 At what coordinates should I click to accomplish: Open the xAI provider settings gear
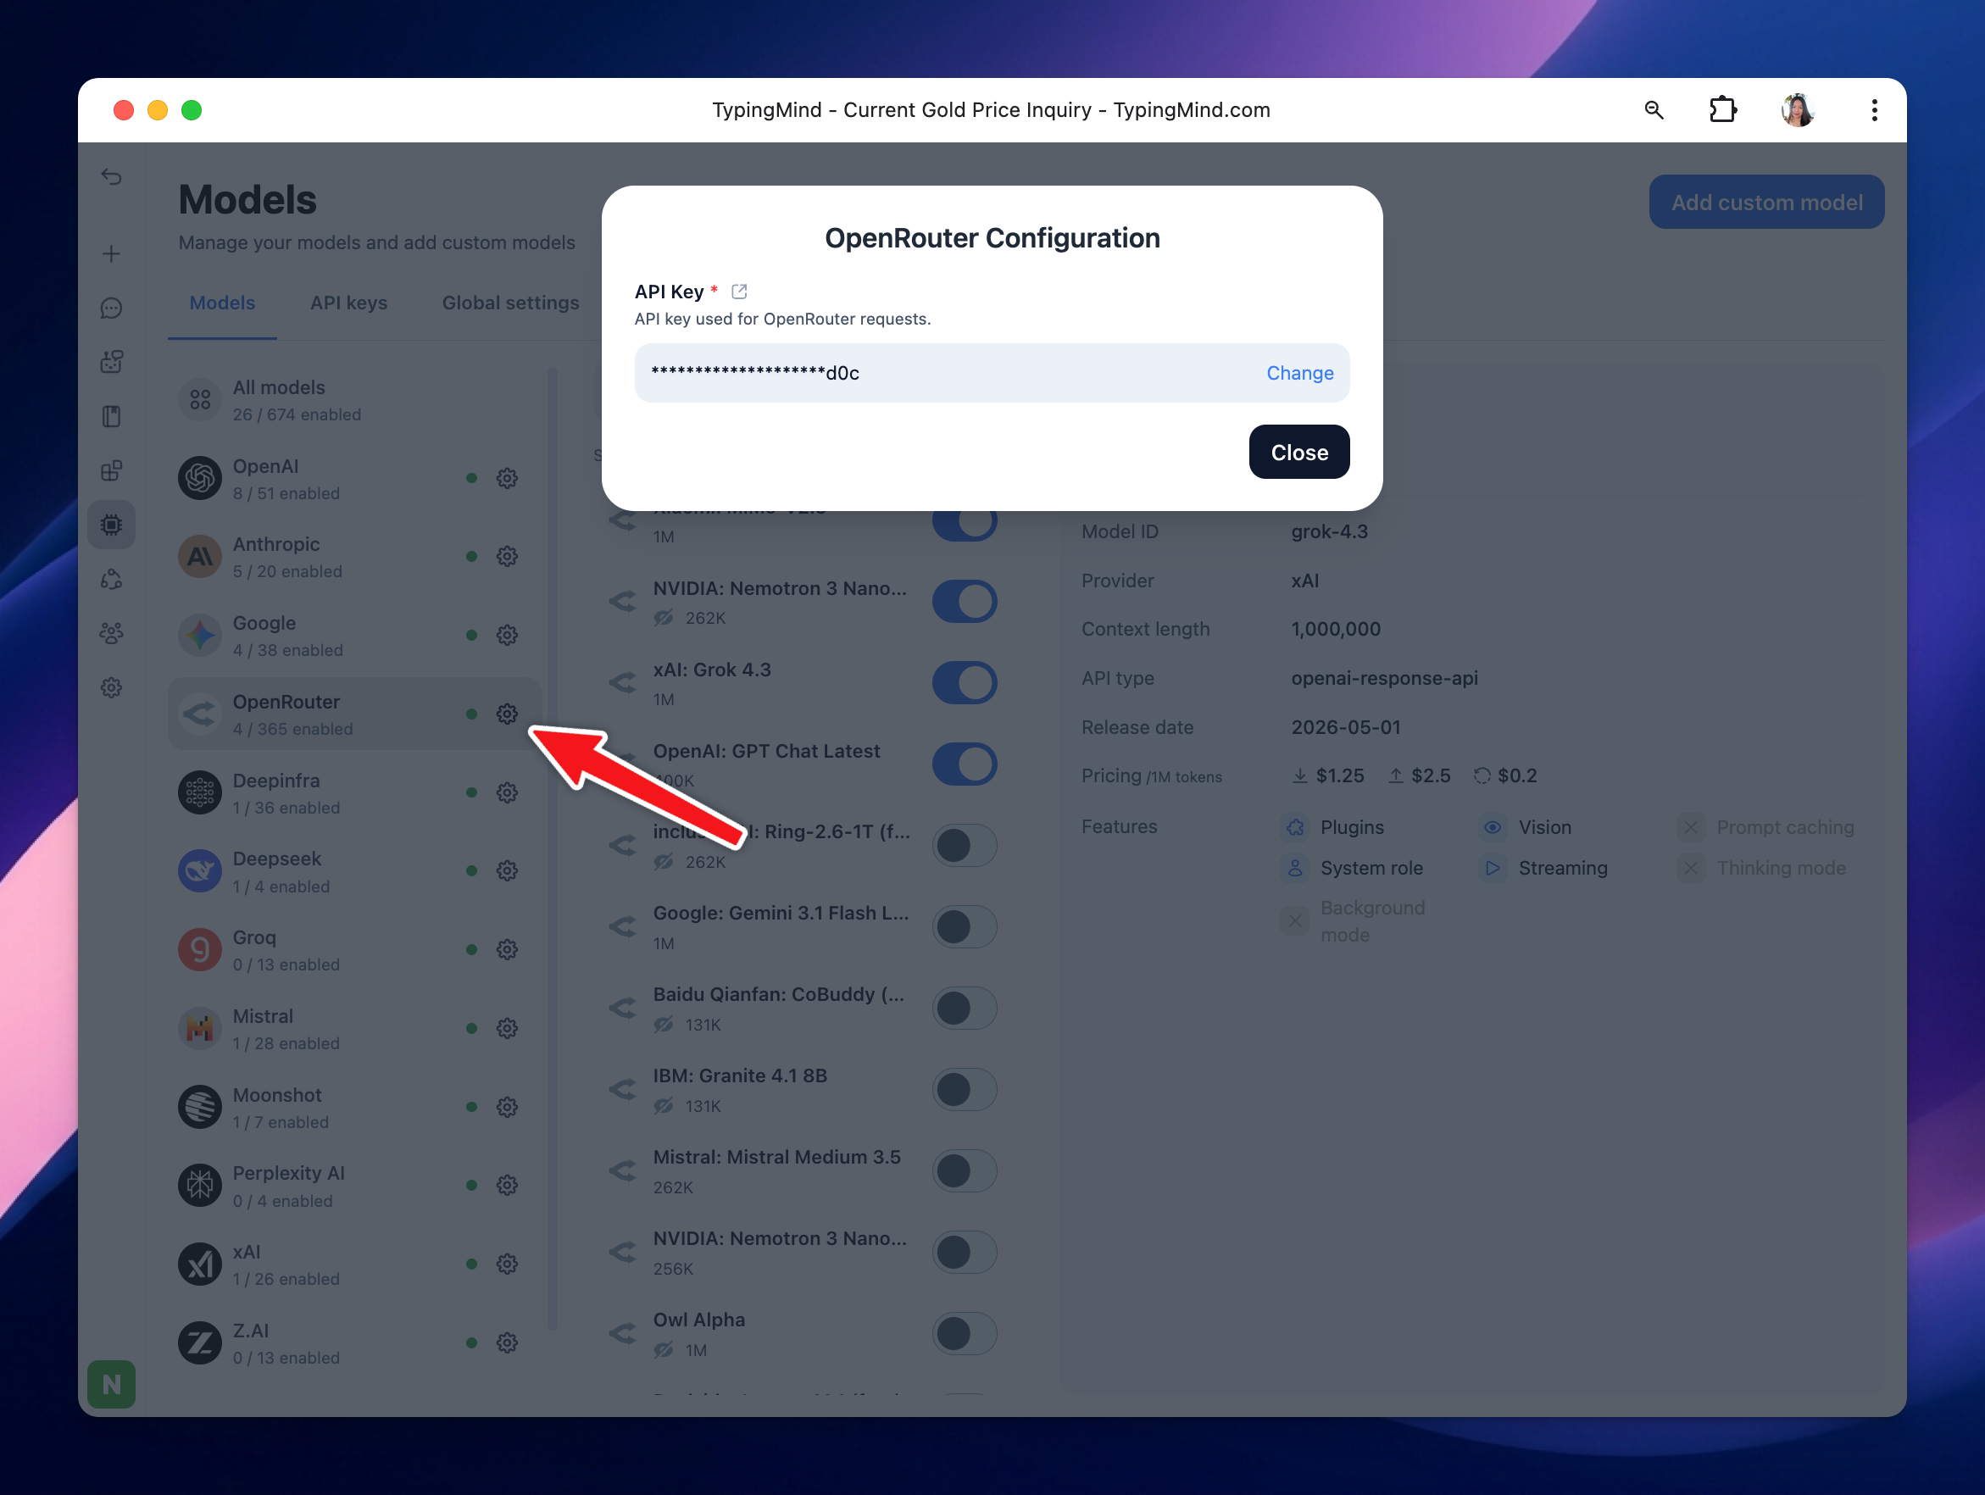[x=507, y=1264]
